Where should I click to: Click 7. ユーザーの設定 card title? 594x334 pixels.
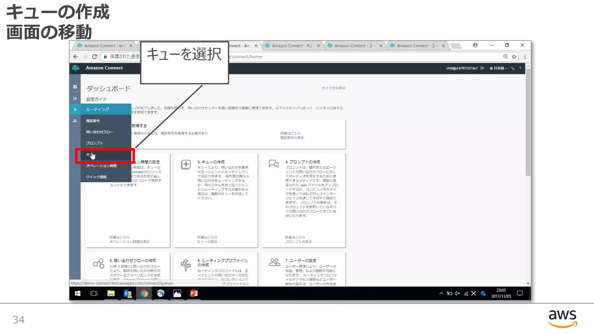click(x=300, y=260)
